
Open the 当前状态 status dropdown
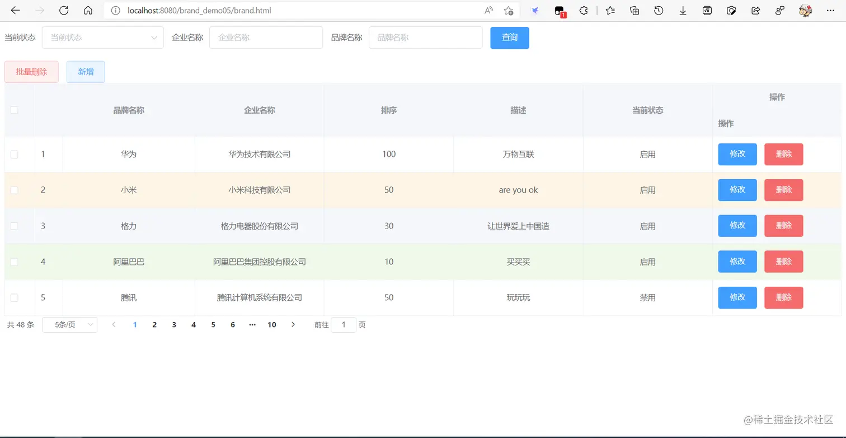(103, 38)
